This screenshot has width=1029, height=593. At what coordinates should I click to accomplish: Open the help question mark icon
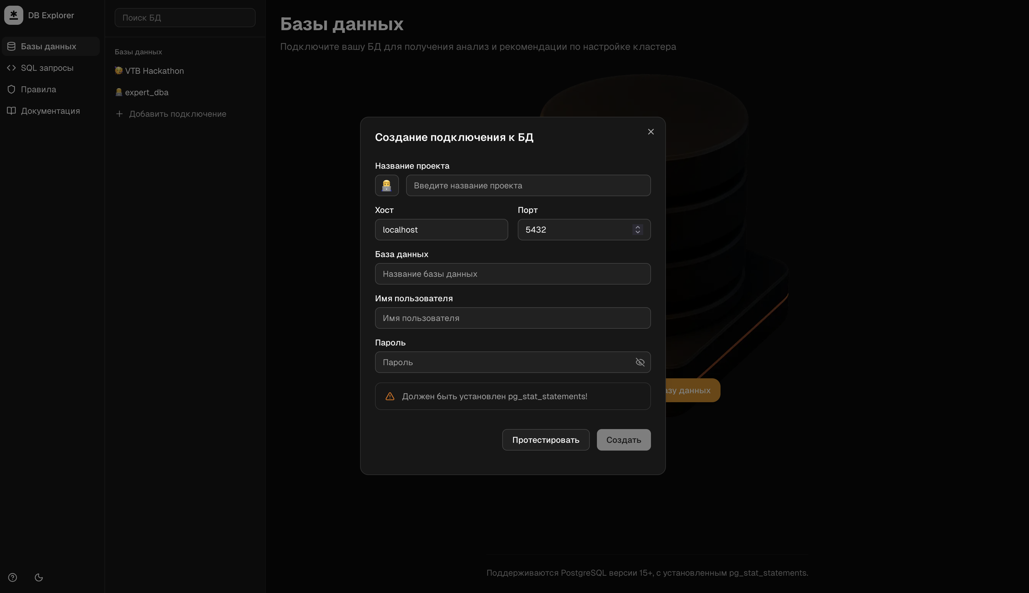(13, 577)
